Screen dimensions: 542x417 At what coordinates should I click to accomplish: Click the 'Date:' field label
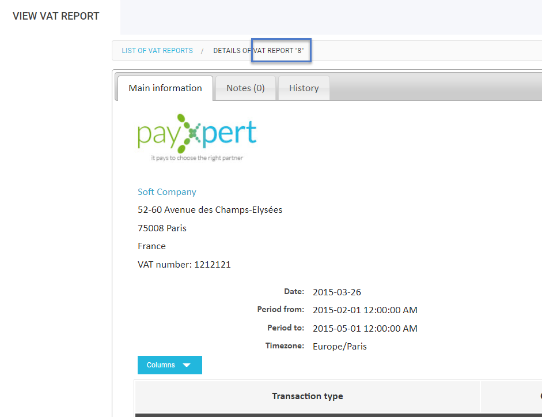294,291
